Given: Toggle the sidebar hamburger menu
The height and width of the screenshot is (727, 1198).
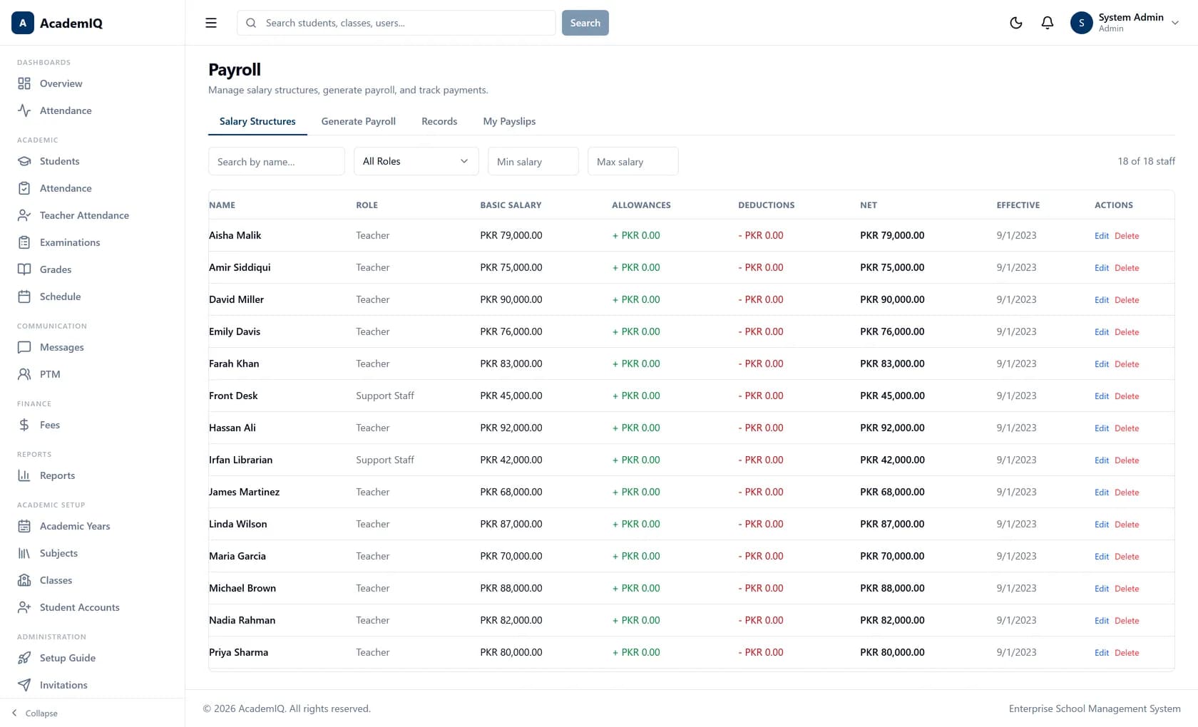Looking at the screenshot, I should (211, 23).
